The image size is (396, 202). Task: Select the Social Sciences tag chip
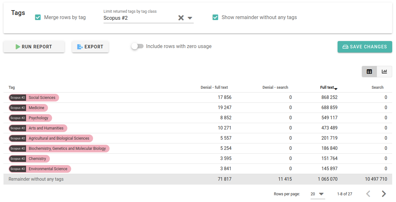[34, 98]
